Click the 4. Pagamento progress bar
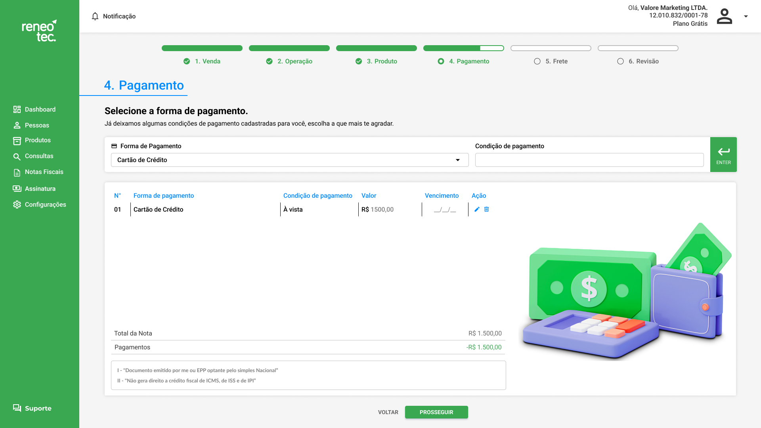This screenshot has height=428, width=761. [x=463, y=48]
